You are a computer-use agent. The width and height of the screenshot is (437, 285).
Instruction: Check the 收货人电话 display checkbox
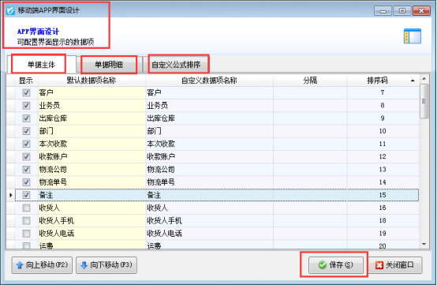click(x=26, y=234)
